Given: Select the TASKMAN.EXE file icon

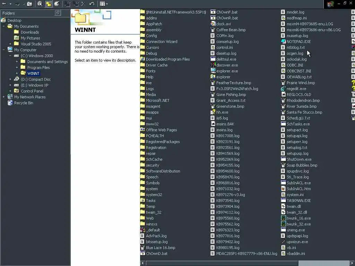Looking at the screenshot, I should click(x=283, y=200).
